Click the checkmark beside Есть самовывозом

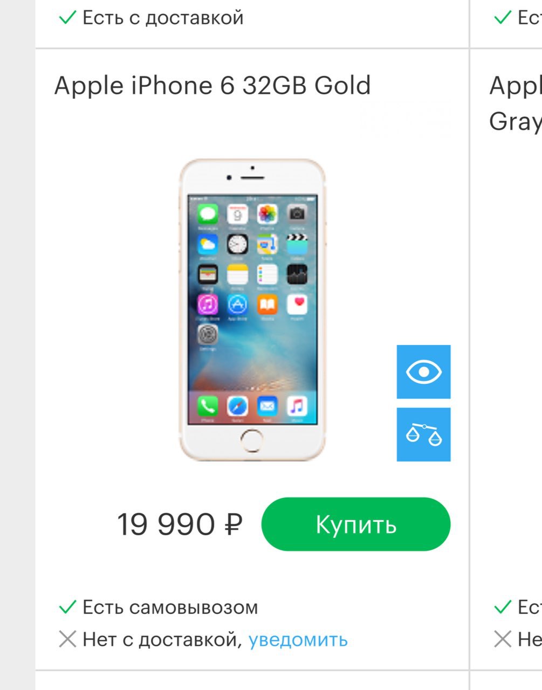pos(67,608)
